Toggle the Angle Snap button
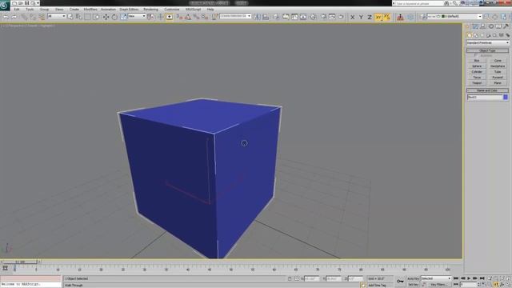 click(x=188, y=17)
